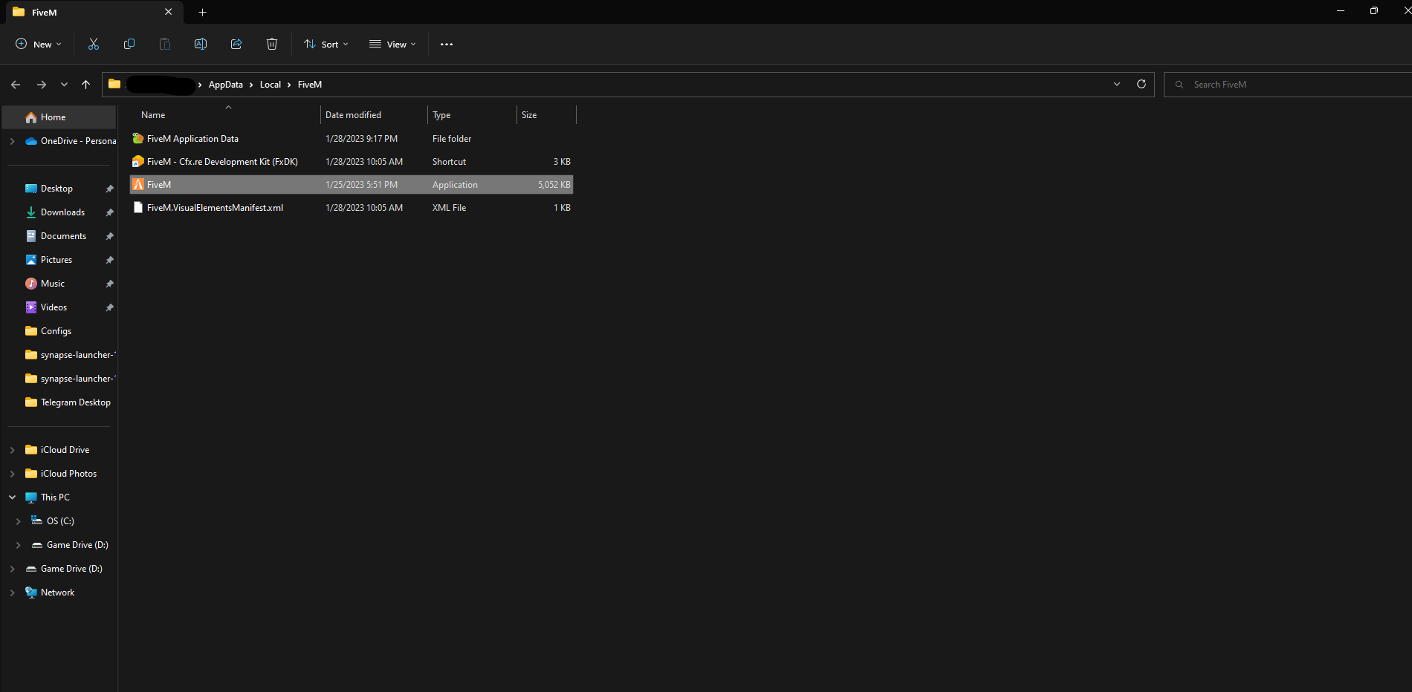Image resolution: width=1412 pixels, height=692 pixels.
Task: Click the Cut scissors icon
Action: [94, 45]
